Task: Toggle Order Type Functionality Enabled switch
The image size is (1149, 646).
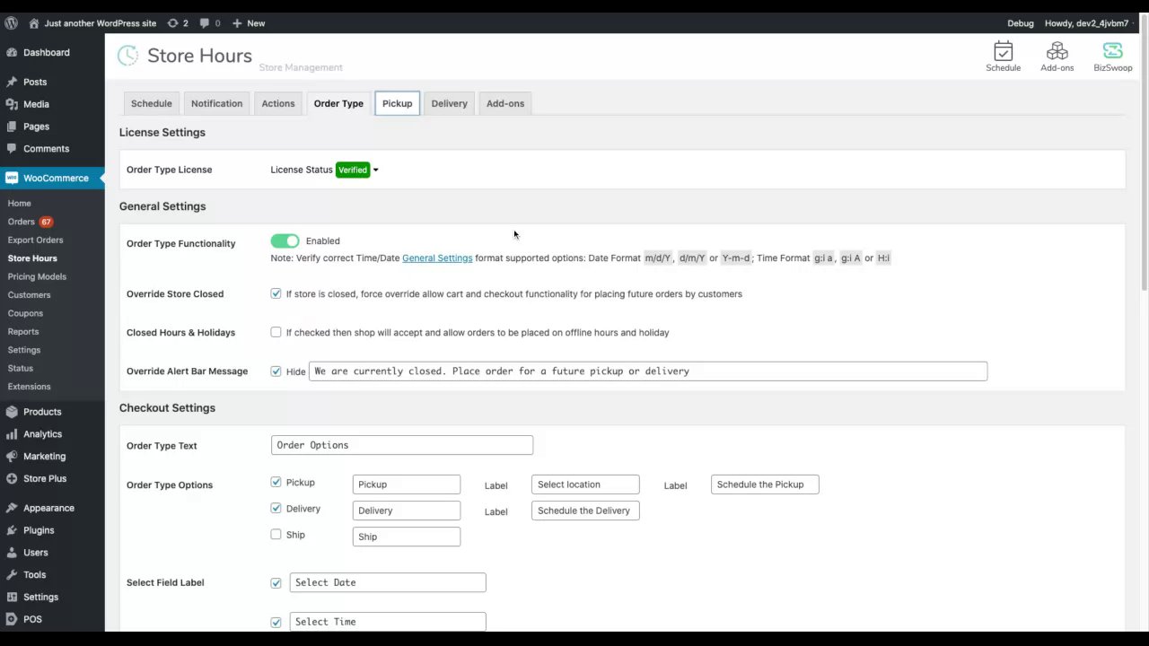Action: click(285, 240)
